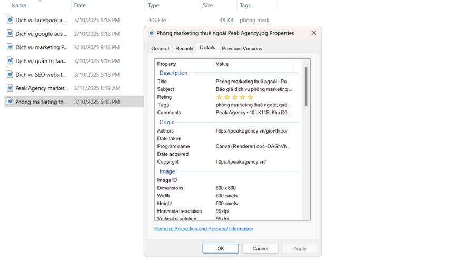Set rating to two stars

tap(227, 97)
